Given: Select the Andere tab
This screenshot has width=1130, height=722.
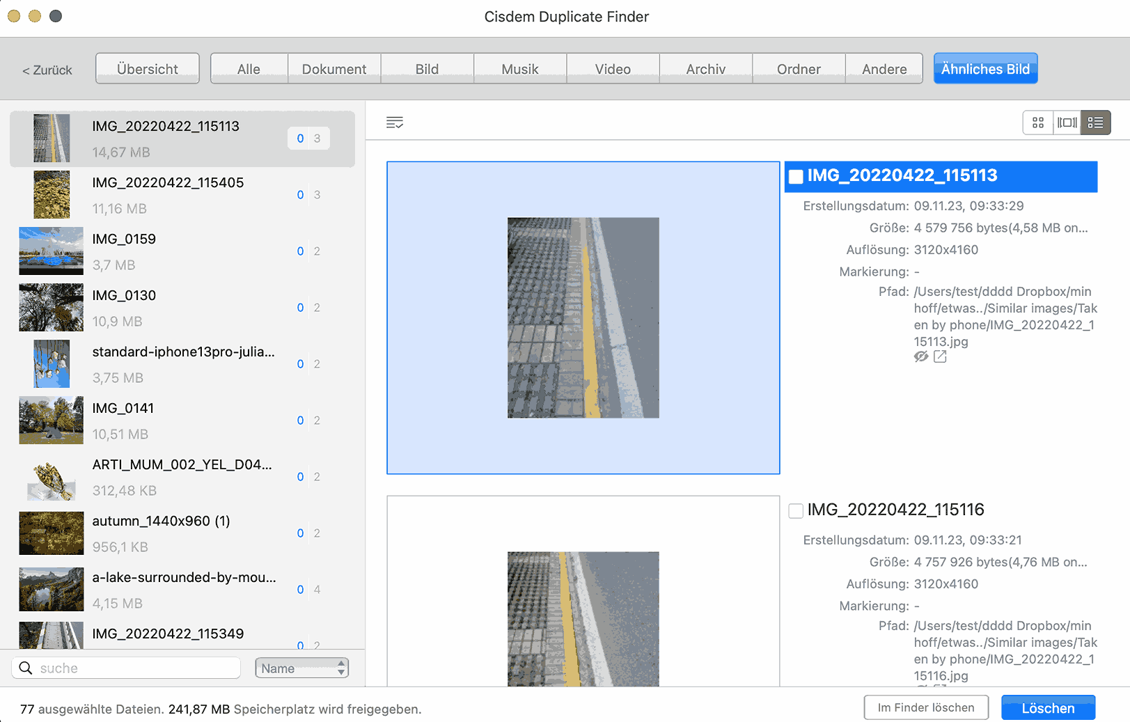Looking at the screenshot, I should pyautogui.click(x=884, y=68).
